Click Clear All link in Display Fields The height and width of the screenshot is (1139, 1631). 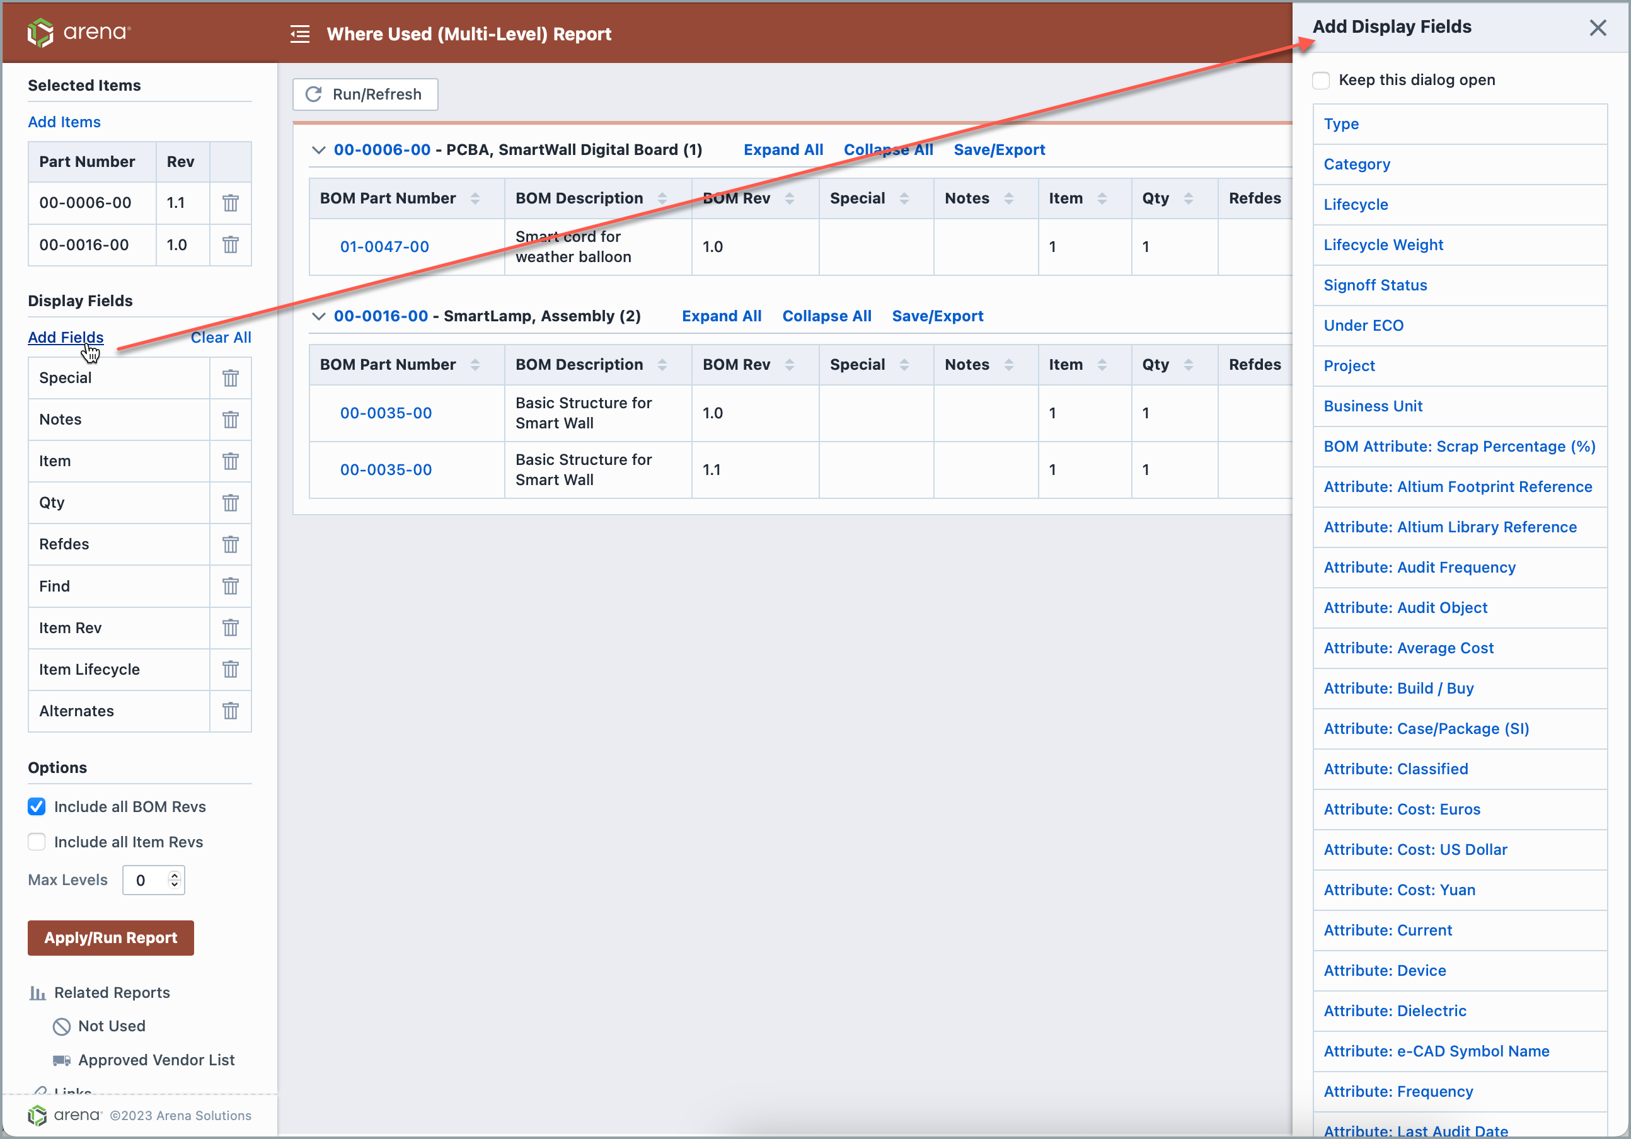219,337
